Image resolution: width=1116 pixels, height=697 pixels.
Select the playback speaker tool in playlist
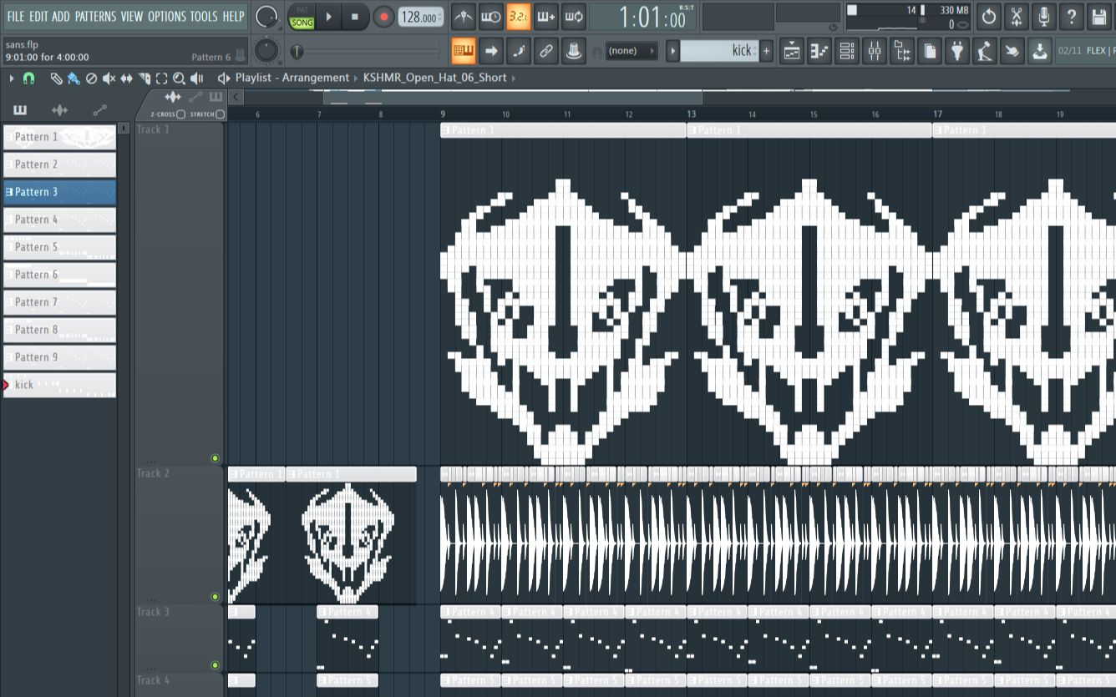pos(196,78)
